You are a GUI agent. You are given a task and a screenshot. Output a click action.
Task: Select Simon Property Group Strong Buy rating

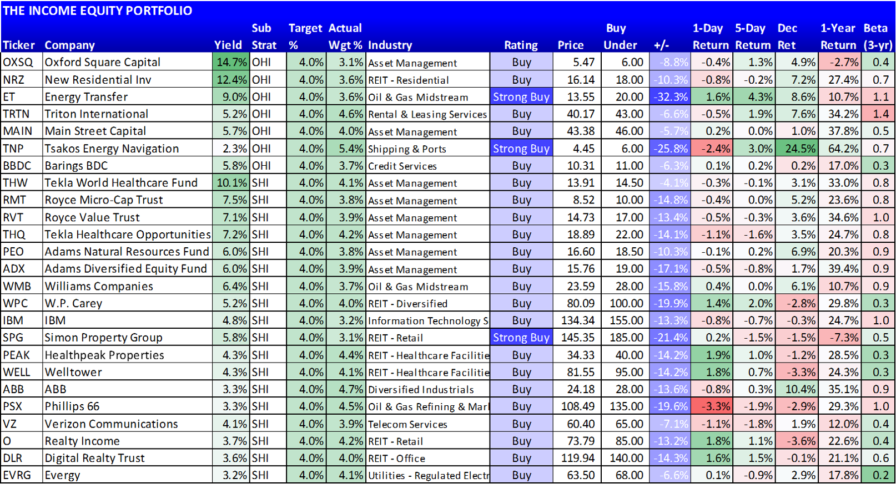[x=521, y=338]
